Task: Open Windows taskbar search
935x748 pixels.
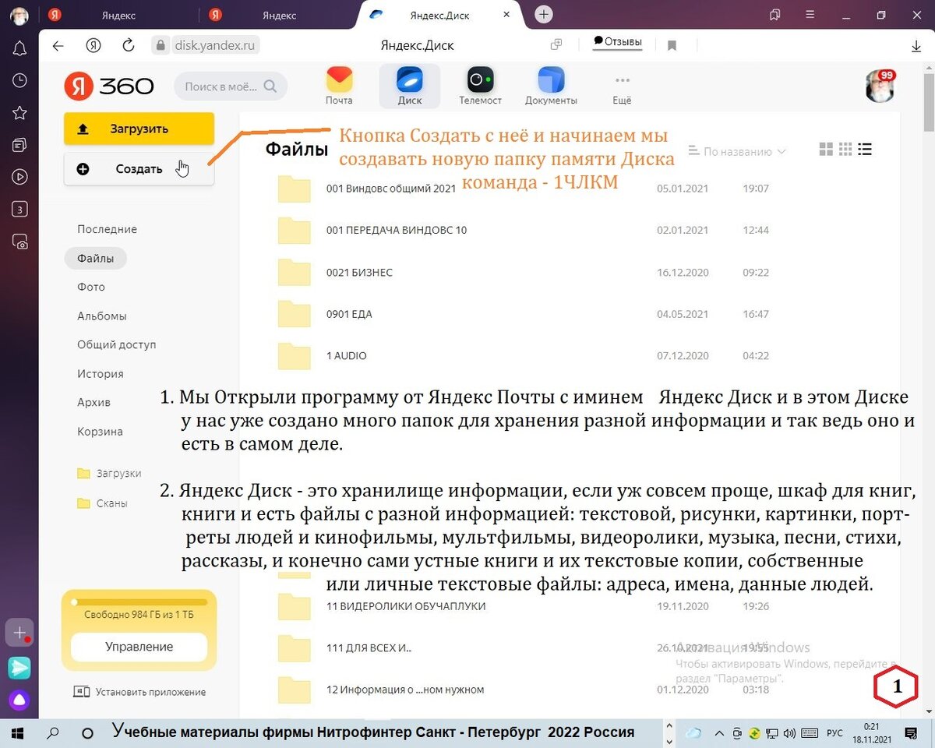Action: (x=53, y=733)
